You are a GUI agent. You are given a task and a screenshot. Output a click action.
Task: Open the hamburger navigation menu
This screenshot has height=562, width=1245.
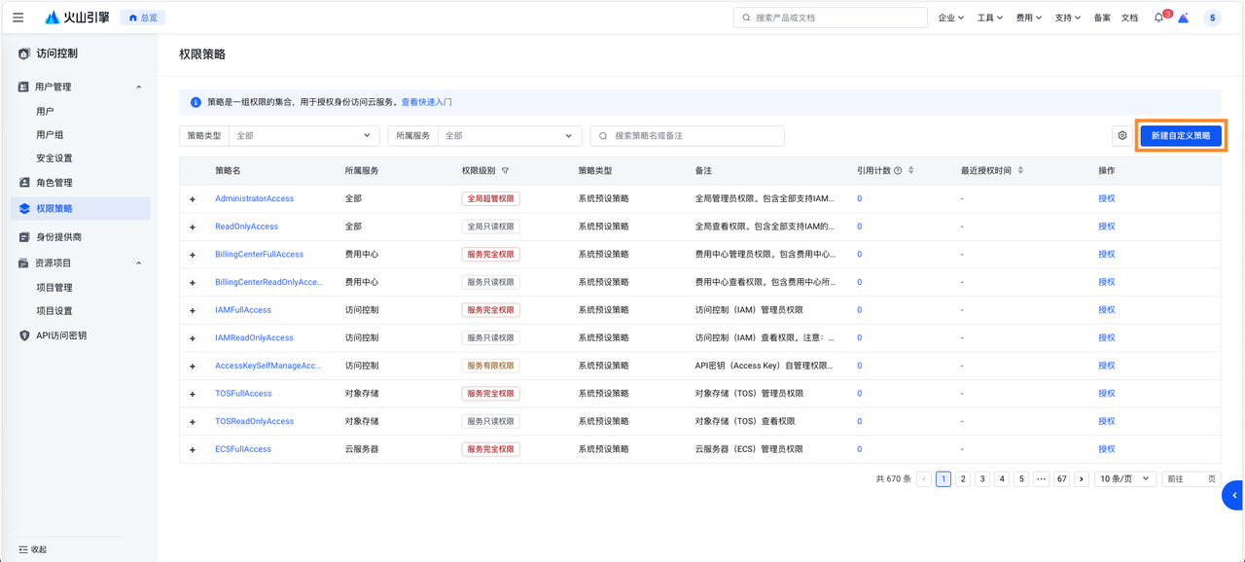pyautogui.click(x=18, y=18)
